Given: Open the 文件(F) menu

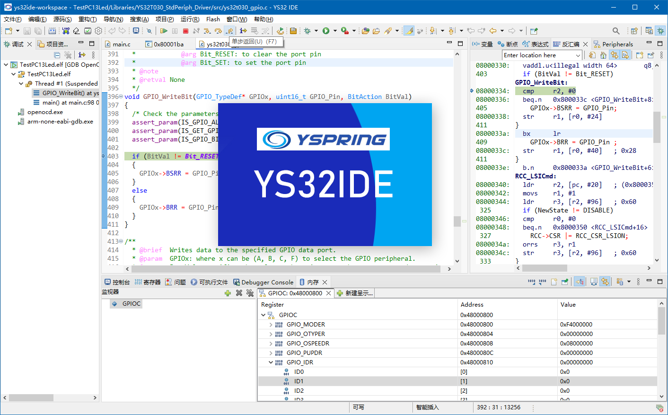Looking at the screenshot, I should tap(13, 19).
